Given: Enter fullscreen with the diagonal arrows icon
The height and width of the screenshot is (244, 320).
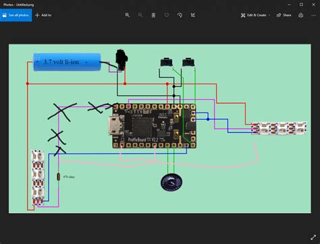Looking at the screenshot, I should 313,237.
